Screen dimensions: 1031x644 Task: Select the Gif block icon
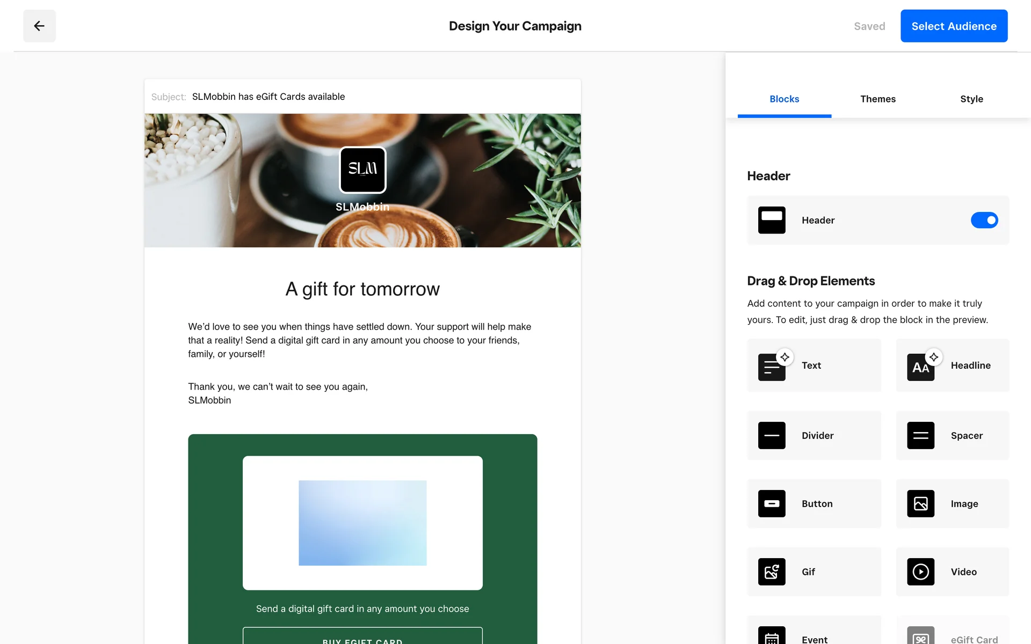pos(771,572)
